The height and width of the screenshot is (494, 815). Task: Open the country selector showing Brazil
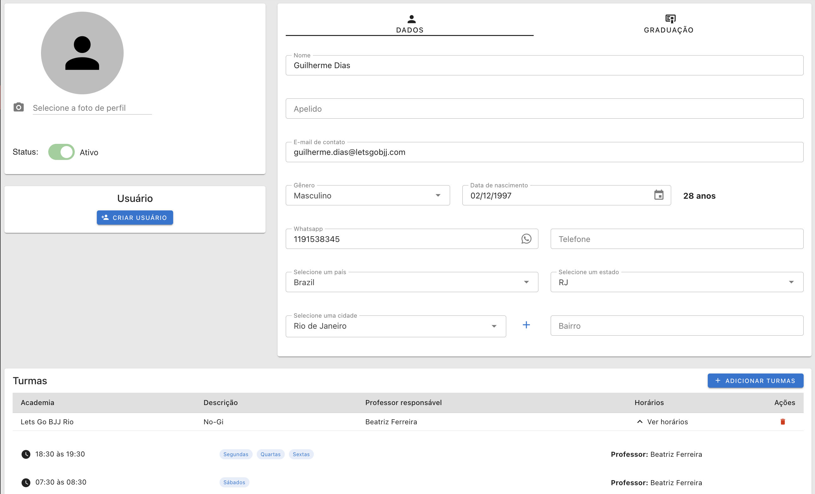[x=412, y=282]
